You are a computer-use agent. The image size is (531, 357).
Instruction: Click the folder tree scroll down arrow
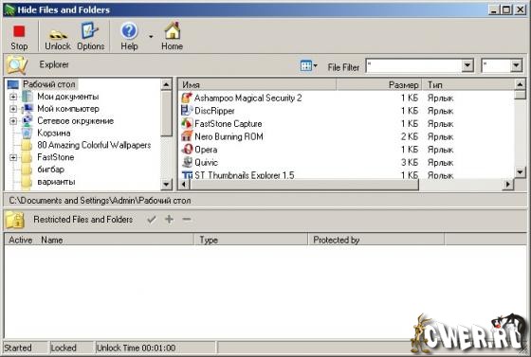point(166,185)
